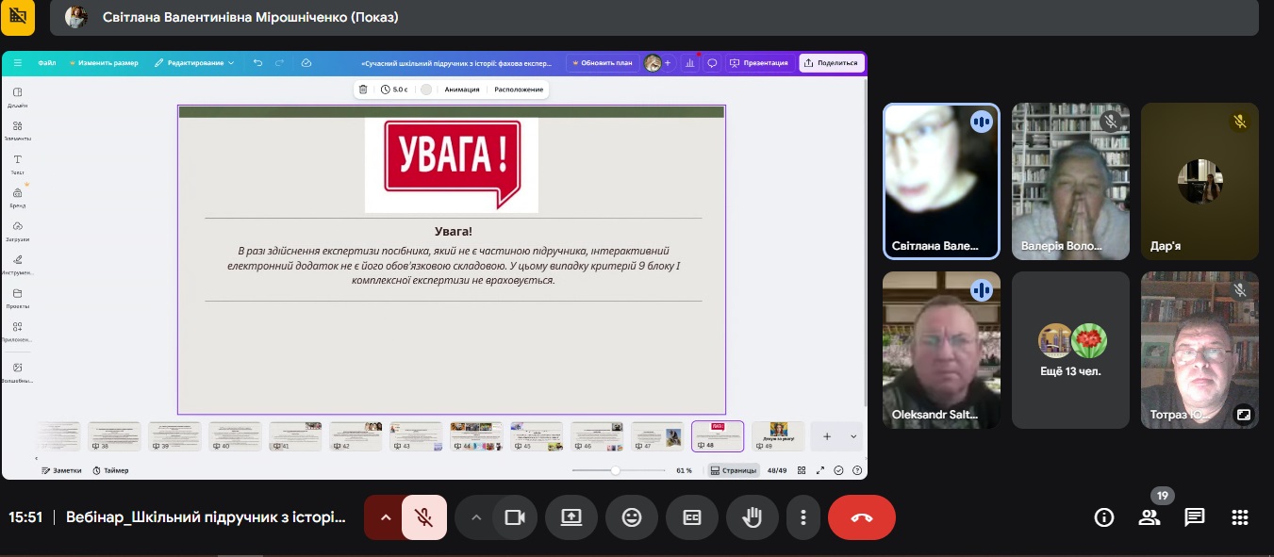The height and width of the screenshot is (557, 1274).
Task: Expand camera video settings arrow
Action: click(475, 517)
